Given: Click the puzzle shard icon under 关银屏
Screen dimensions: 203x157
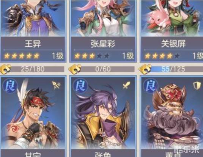Looking at the screenshot, I should coord(145,69).
